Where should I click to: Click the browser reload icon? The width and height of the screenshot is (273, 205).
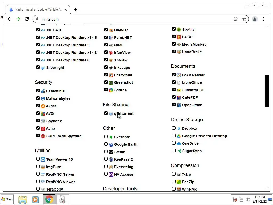27,19
